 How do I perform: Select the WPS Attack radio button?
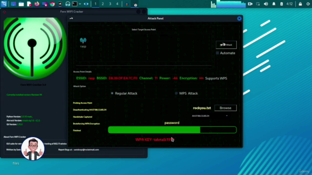click(x=176, y=93)
